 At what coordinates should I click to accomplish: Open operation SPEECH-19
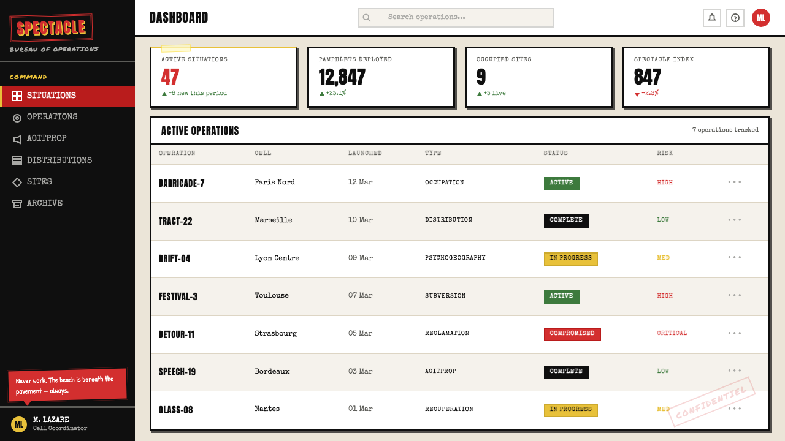[177, 372]
